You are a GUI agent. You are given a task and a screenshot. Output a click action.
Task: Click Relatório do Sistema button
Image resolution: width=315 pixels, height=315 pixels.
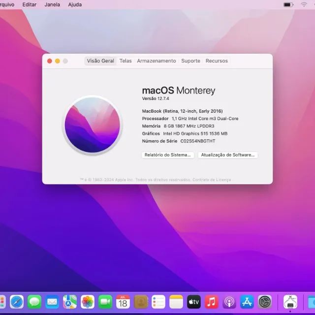point(168,155)
